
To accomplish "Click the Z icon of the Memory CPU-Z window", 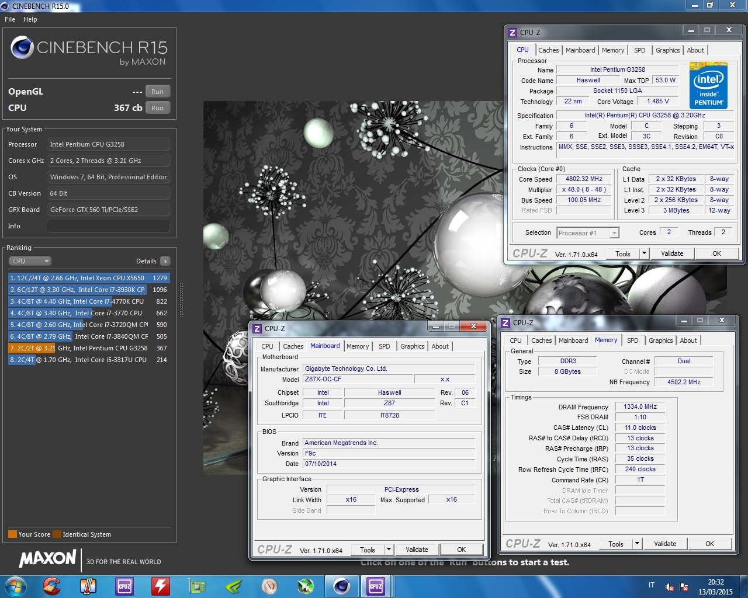I will (505, 323).
